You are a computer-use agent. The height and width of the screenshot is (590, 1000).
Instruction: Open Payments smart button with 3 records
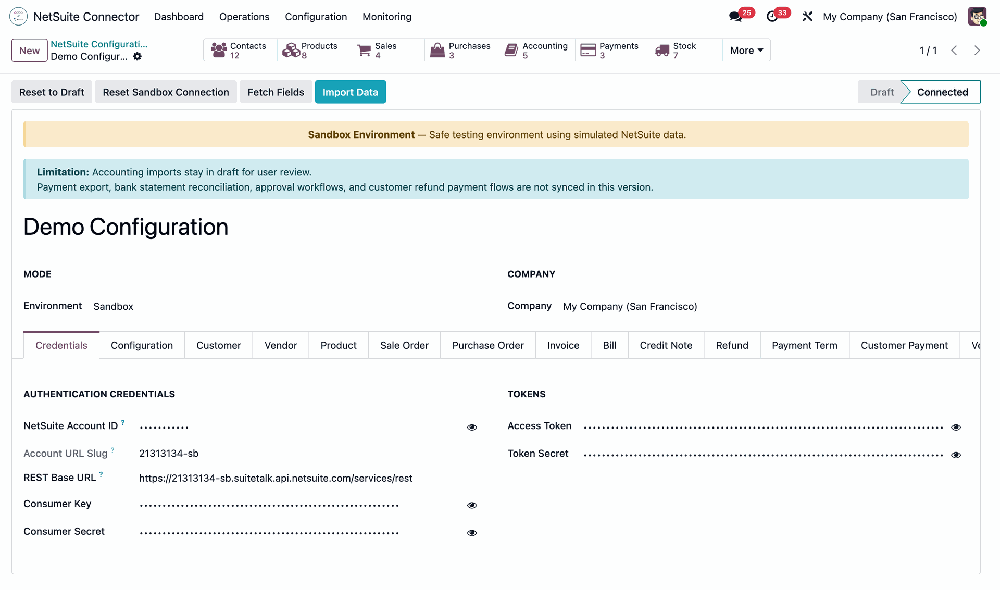point(612,51)
